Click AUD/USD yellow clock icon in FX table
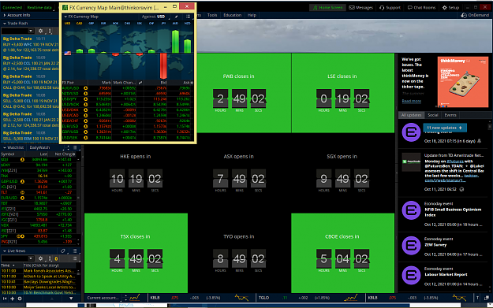493x308 pixels. [x=85, y=88]
